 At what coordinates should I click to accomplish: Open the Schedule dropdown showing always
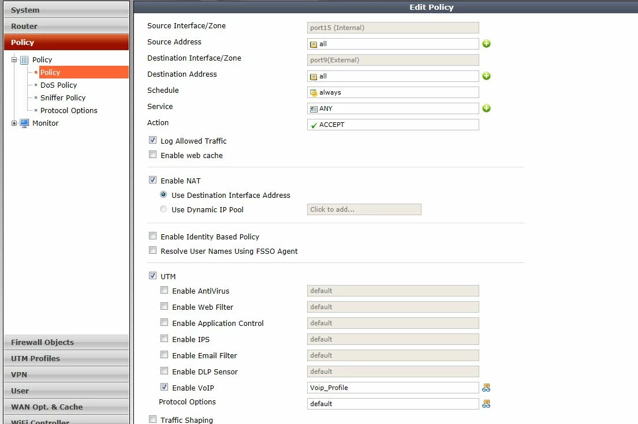point(393,92)
